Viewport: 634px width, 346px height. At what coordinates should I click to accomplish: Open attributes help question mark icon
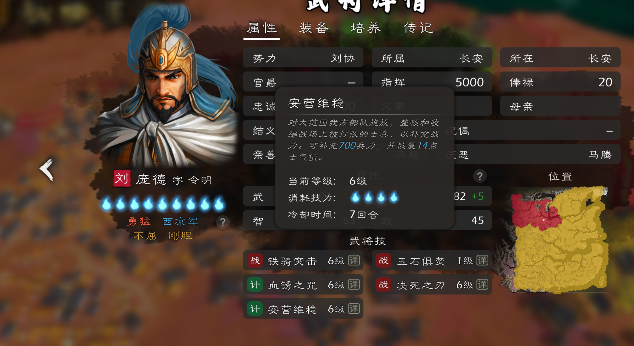[x=480, y=176]
